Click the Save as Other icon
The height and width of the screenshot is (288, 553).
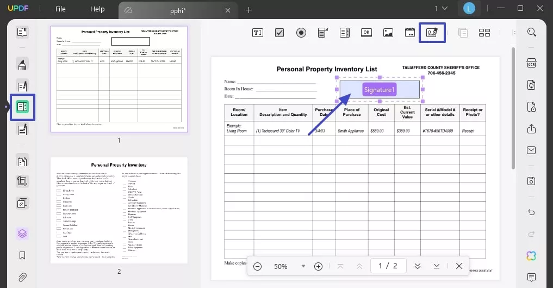[x=531, y=181]
